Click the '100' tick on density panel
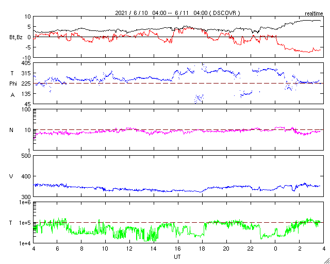Screen dimensions: 330x264 (26, 109)
